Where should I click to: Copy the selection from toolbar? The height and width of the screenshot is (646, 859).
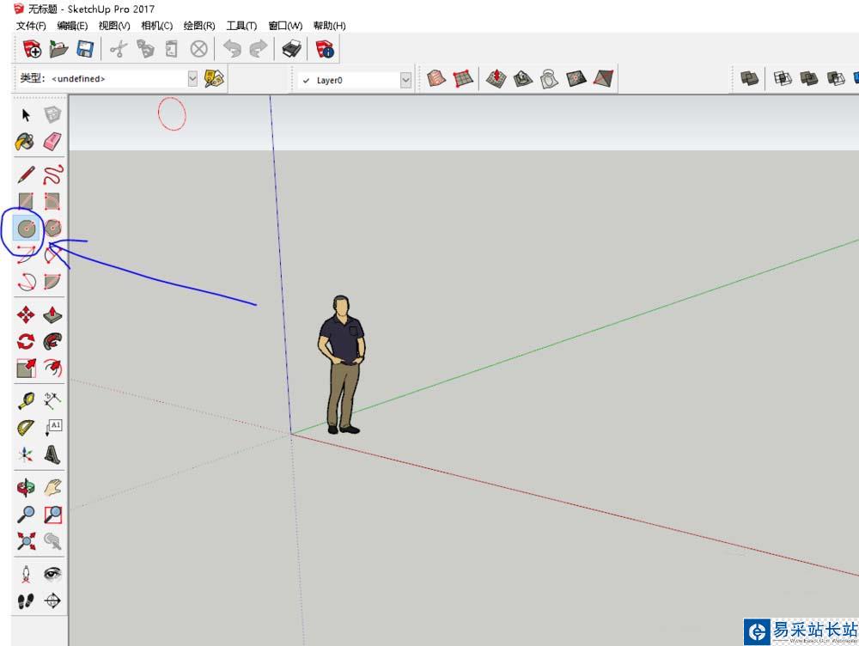tap(145, 49)
